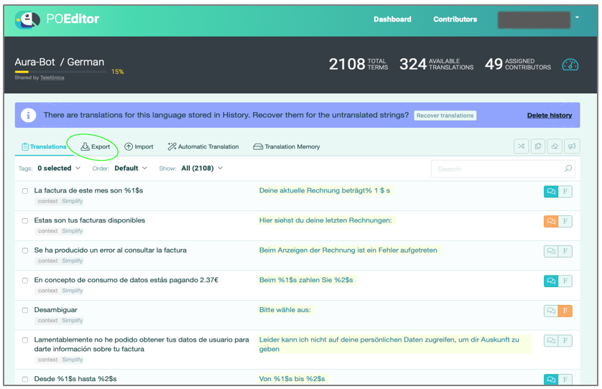Select checkbox for 'En concepto de consumo de datos'
602x389 pixels.
(x=25, y=281)
